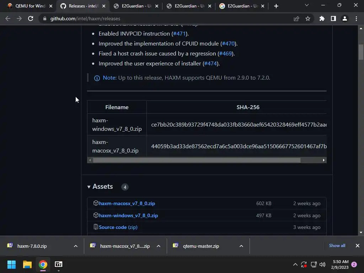Click the Chrome taskbar icon
The width and height of the screenshot is (364, 273).
pos(43,264)
